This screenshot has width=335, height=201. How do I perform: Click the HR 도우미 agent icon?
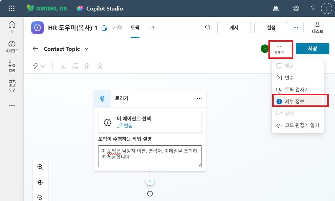37,28
